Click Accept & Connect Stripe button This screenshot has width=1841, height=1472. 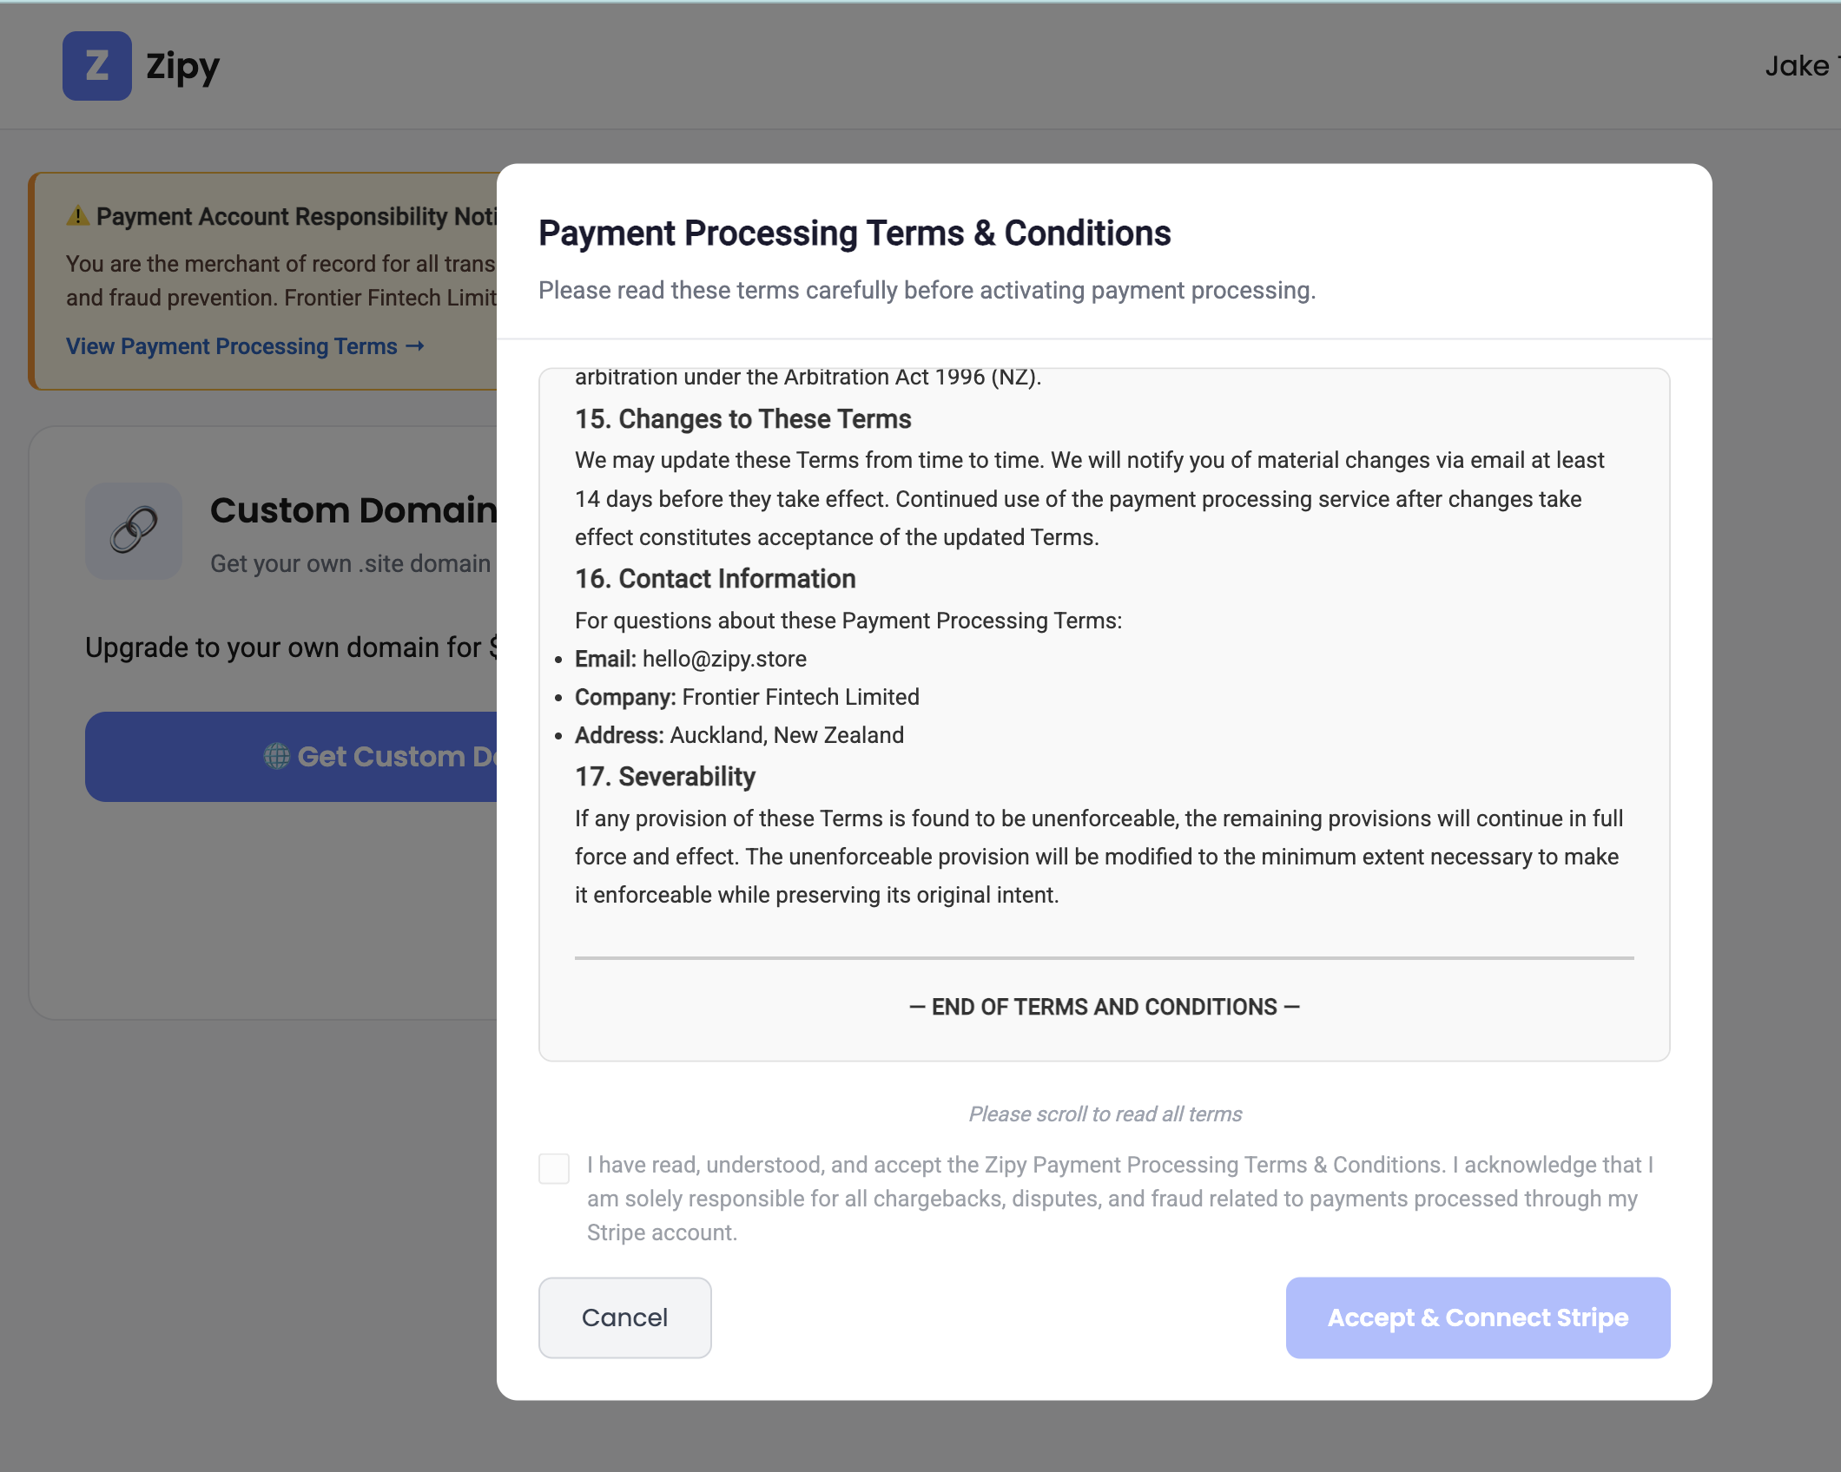(x=1477, y=1317)
